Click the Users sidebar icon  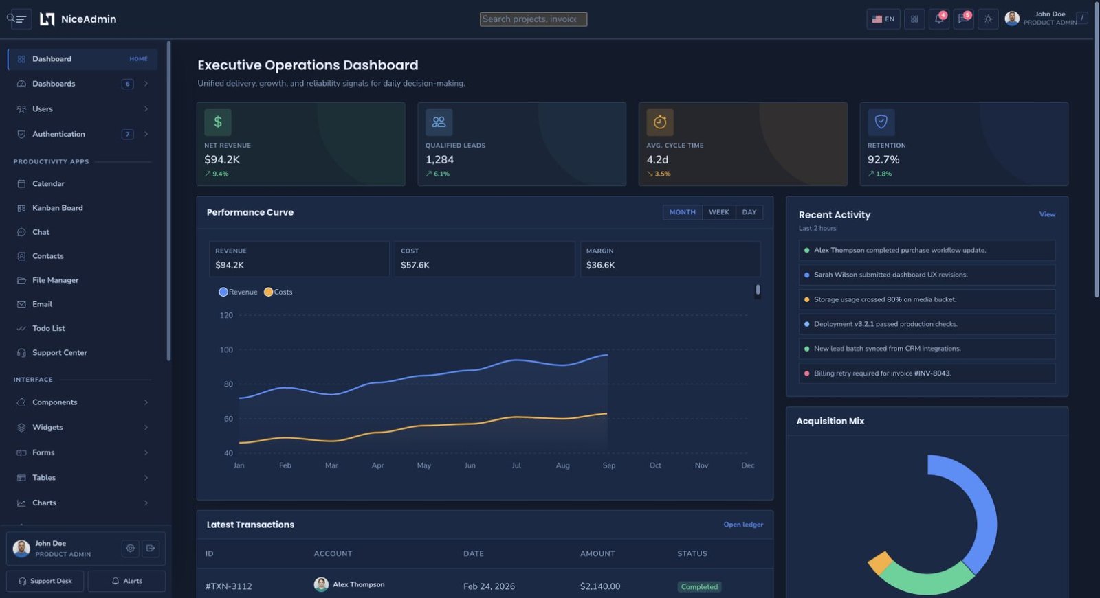(21, 109)
